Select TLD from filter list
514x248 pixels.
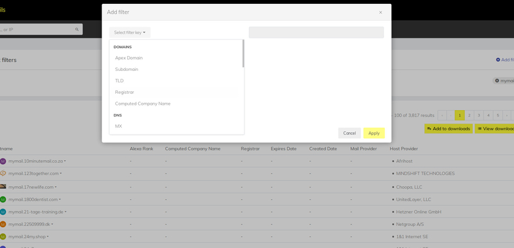click(x=119, y=81)
